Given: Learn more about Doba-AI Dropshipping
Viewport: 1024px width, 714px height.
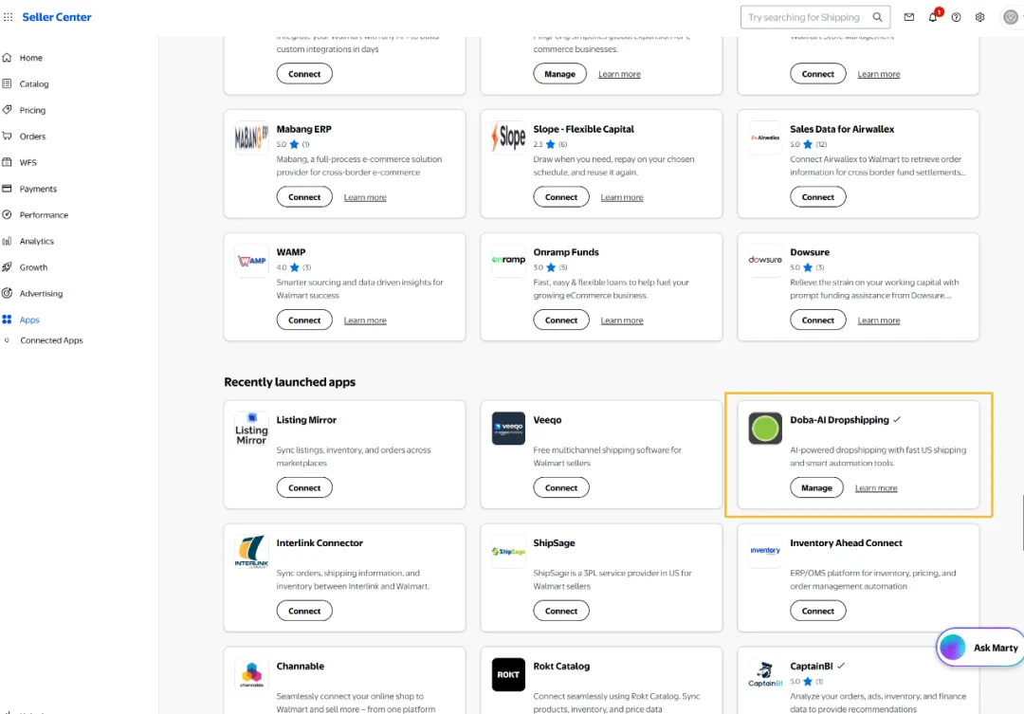Looking at the screenshot, I should pyautogui.click(x=876, y=487).
